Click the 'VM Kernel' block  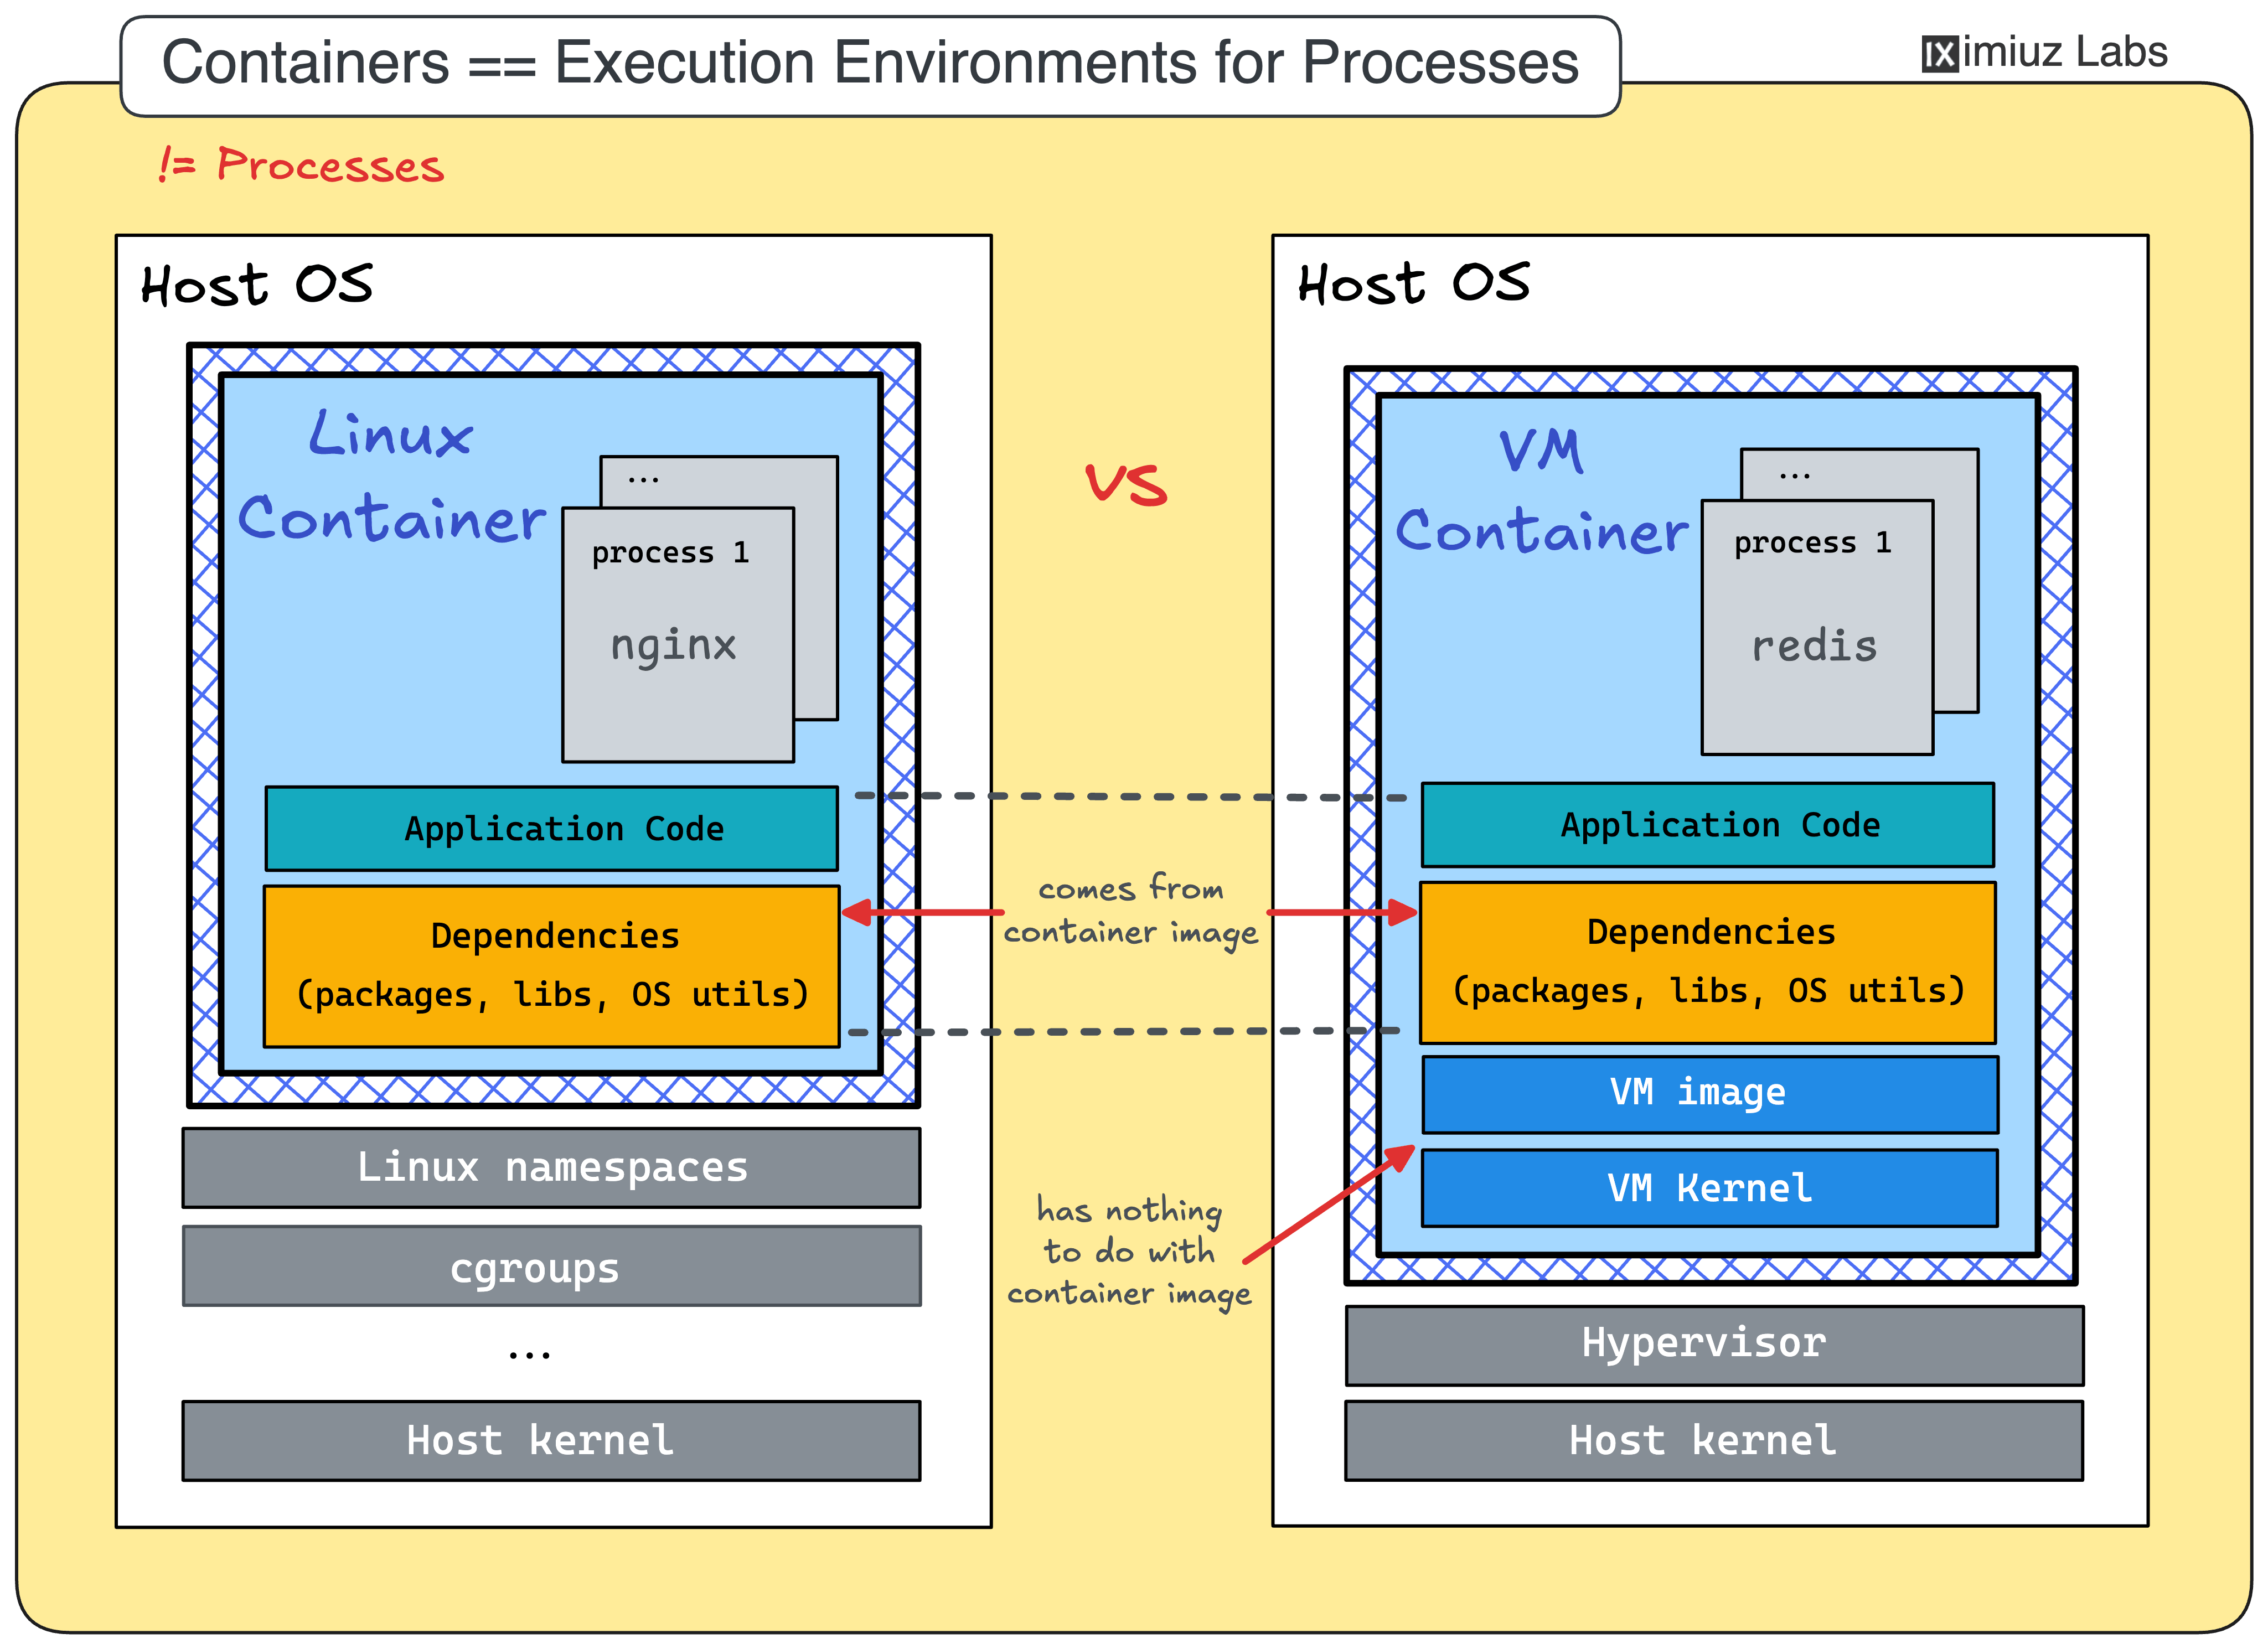[x=1709, y=1188]
